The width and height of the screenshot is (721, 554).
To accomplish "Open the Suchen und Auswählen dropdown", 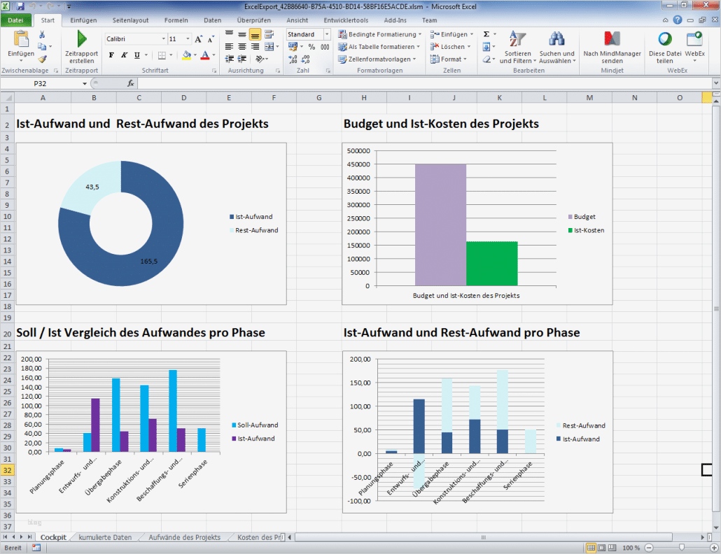I will tap(556, 48).
